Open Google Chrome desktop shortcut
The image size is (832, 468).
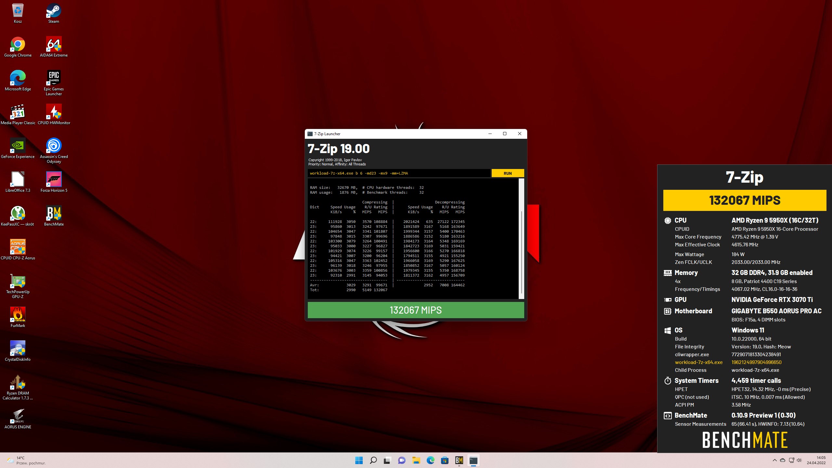tap(18, 47)
